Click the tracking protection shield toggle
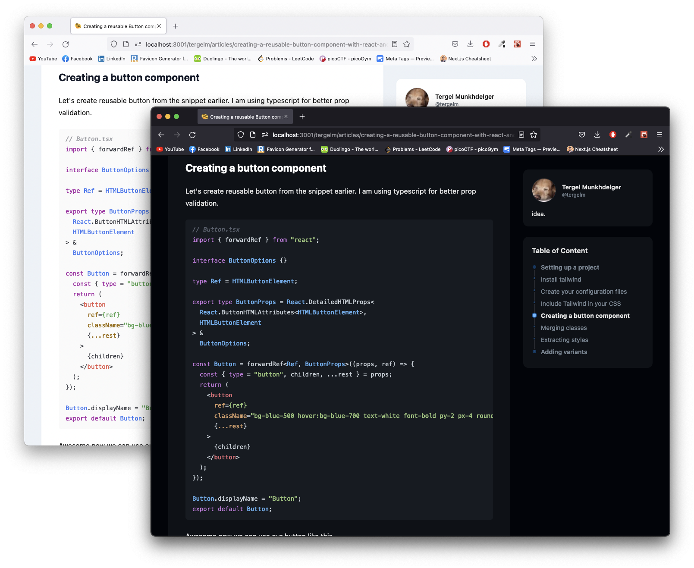Viewport: 694px width, 568px height. [240, 134]
